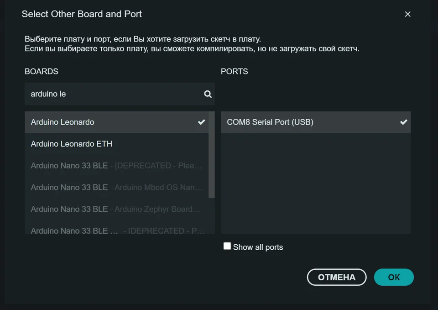Click the ОТМЕНА cancel button
The image size is (438, 310).
click(x=337, y=277)
